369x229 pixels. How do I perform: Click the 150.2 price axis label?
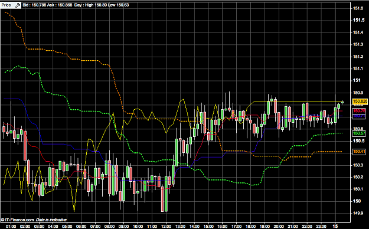point(358,177)
